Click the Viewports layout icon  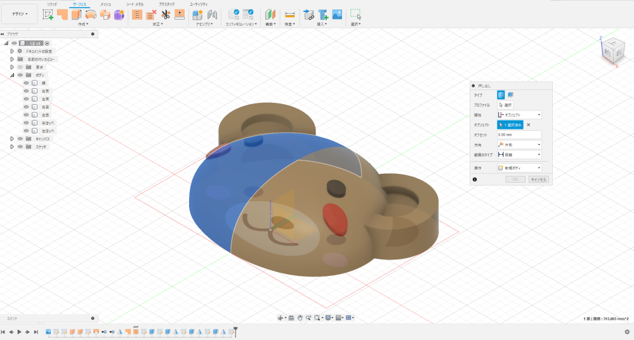click(x=349, y=318)
